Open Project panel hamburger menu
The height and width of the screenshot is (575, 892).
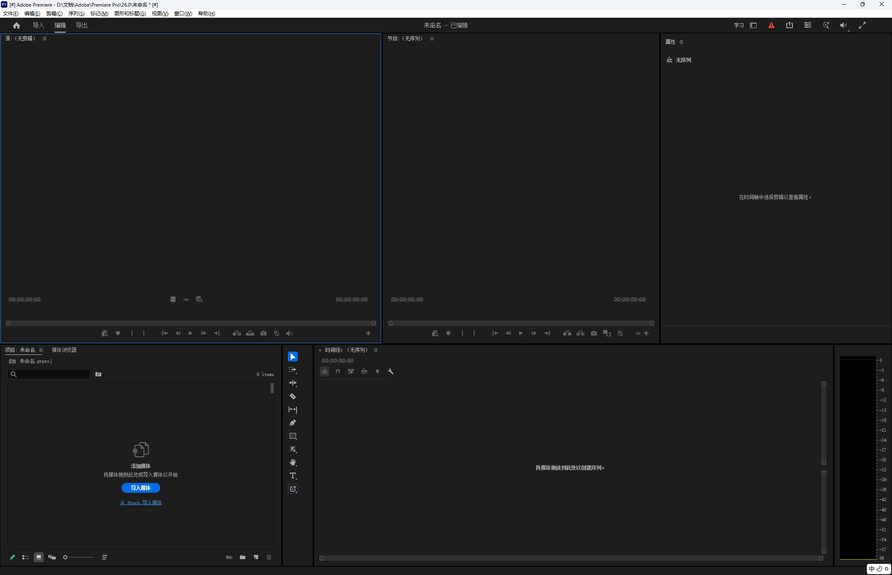click(x=41, y=350)
